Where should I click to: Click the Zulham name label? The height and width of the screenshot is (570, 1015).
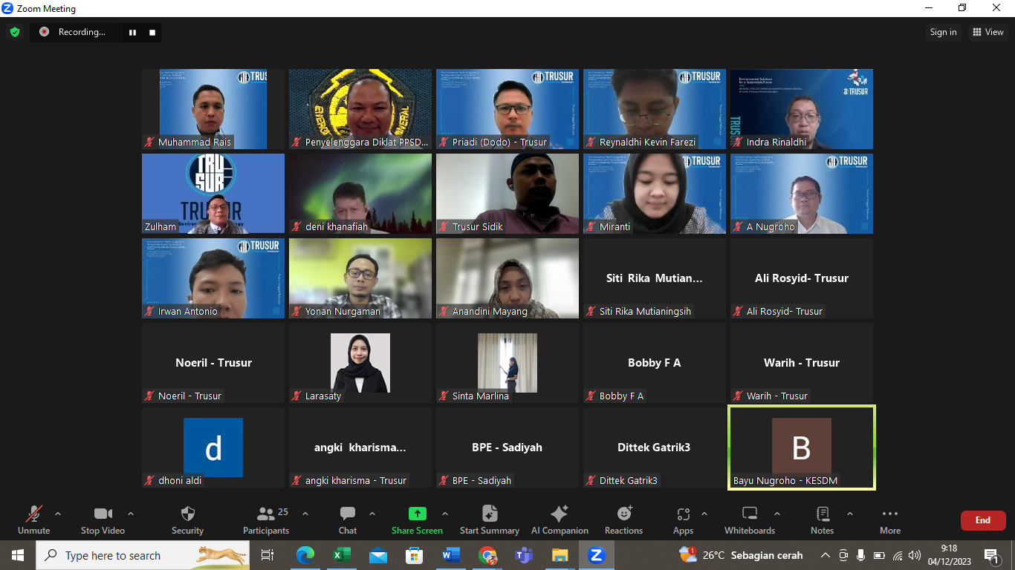click(x=160, y=226)
